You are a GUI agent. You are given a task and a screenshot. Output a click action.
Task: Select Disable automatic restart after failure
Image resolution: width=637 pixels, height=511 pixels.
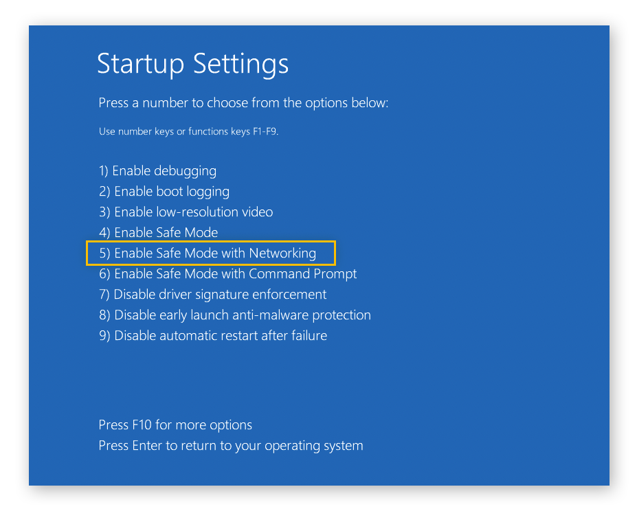pos(212,336)
